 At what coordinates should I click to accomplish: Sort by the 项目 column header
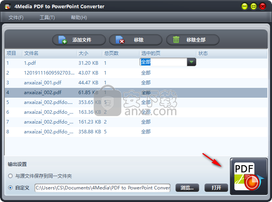tap(13, 53)
